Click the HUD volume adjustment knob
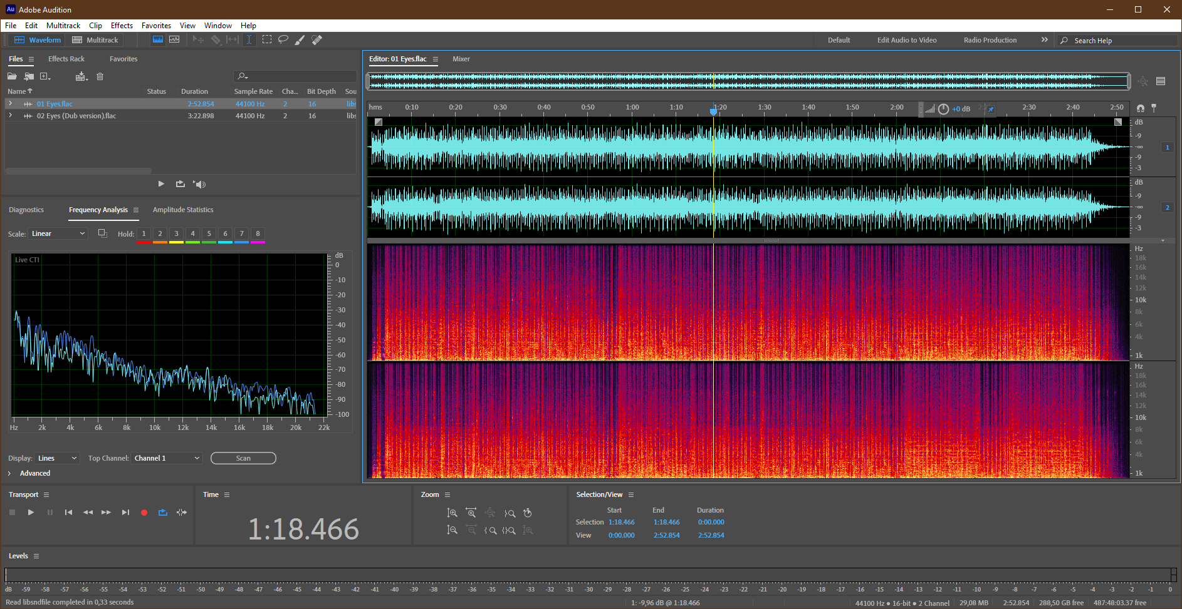The height and width of the screenshot is (609, 1182). click(943, 109)
